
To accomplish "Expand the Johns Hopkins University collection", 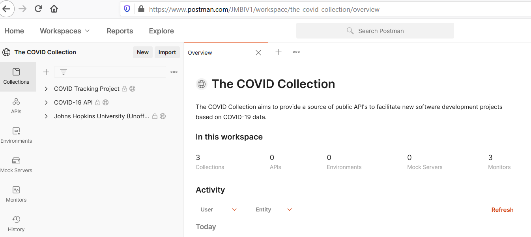I will [46, 116].
